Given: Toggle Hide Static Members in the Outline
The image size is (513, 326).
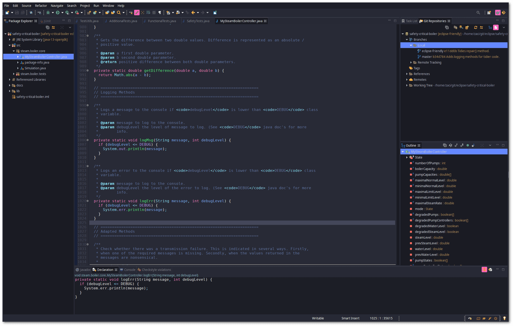Looking at the screenshot, I should (x=462, y=145).
